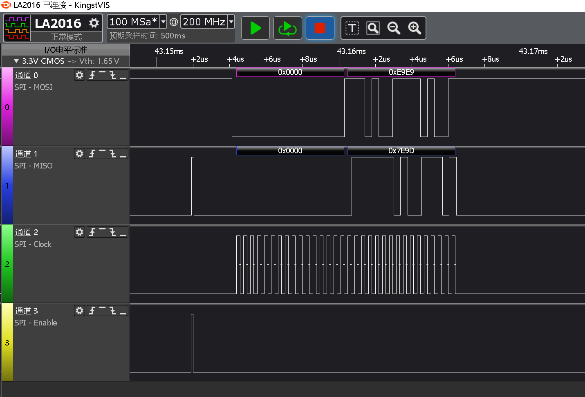Set rising edge trigger on channel 2
This screenshot has height=397, width=585.
point(92,232)
